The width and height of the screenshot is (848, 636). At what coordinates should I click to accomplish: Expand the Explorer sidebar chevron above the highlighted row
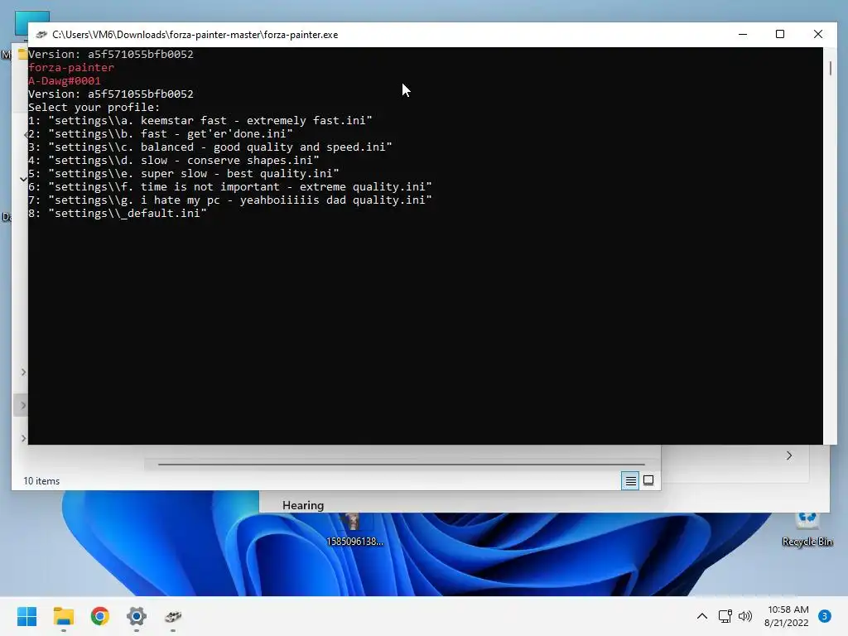pos(23,372)
